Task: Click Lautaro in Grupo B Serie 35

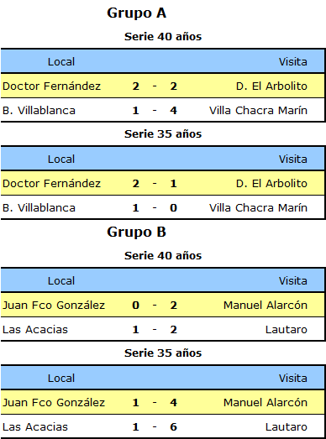Action: [x=287, y=427]
